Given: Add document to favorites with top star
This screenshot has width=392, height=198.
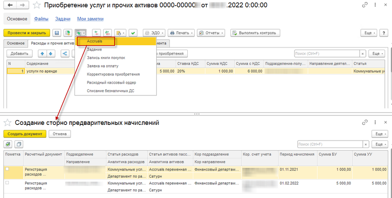Looking at the screenshot, I should click(x=37, y=5).
